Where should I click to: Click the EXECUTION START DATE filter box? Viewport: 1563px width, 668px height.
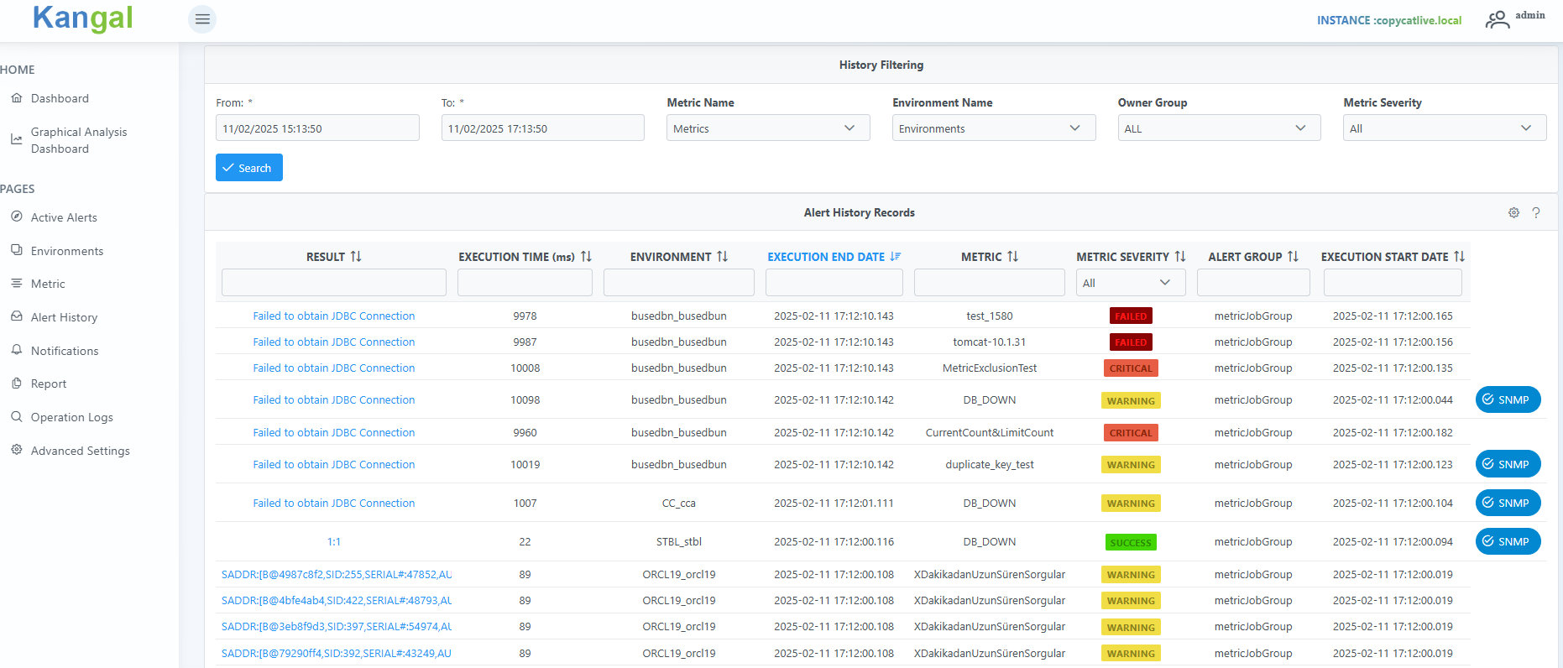coord(1393,283)
